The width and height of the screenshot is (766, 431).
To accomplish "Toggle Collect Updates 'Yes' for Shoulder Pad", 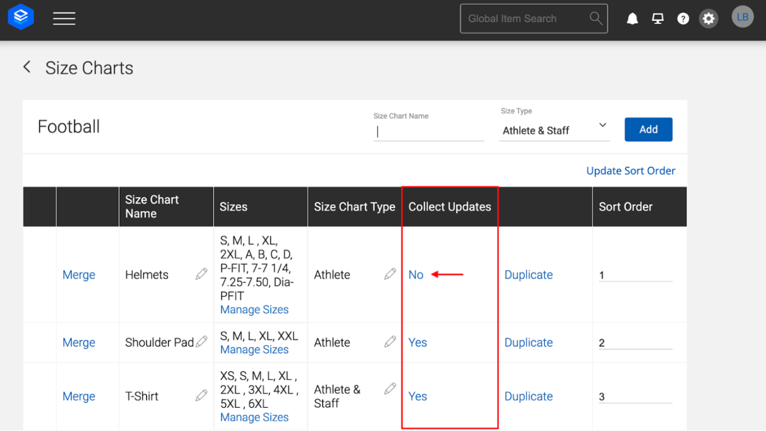I will click(417, 343).
